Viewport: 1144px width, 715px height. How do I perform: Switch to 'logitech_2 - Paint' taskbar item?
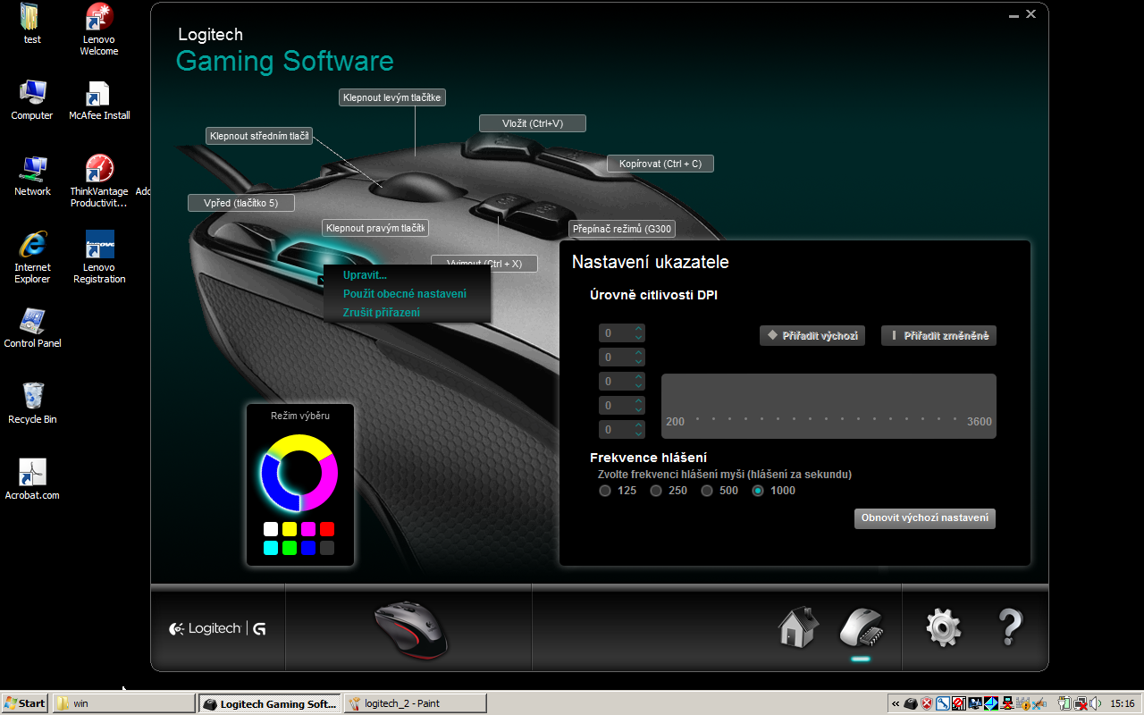click(416, 703)
